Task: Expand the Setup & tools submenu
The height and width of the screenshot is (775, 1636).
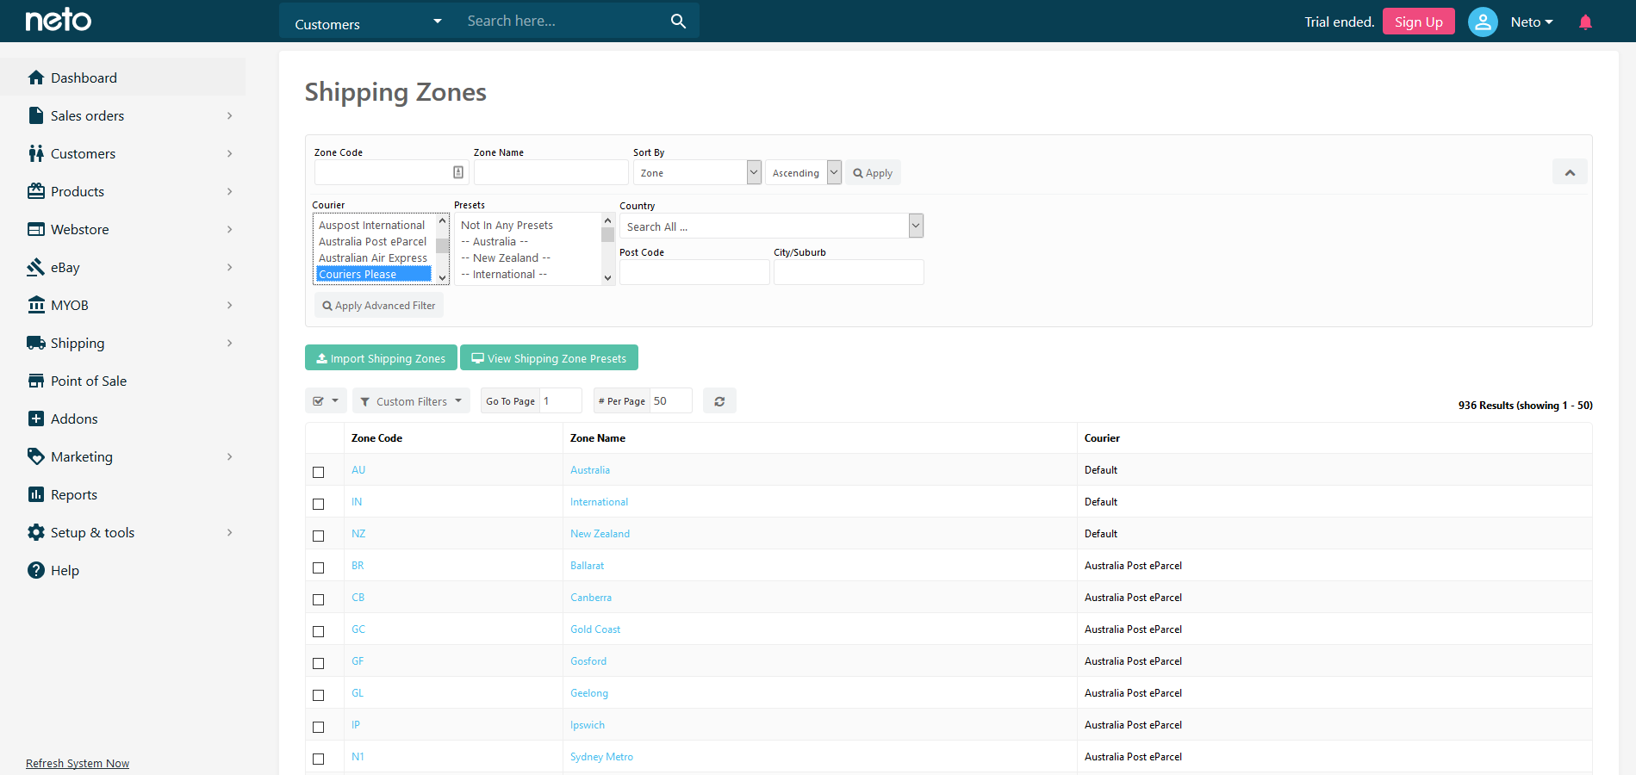Action: click(x=229, y=532)
